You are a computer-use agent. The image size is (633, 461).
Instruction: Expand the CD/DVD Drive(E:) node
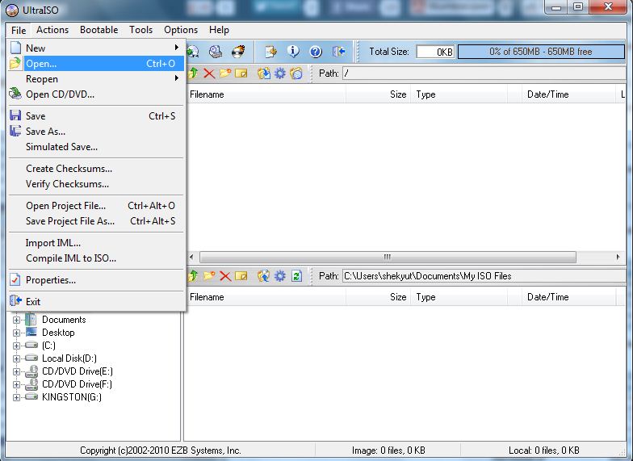pyautogui.click(x=16, y=371)
